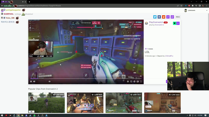Open Spotify from the taskbar
Image resolution: width=209 pixels, height=117 pixels.
click(x=34, y=115)
